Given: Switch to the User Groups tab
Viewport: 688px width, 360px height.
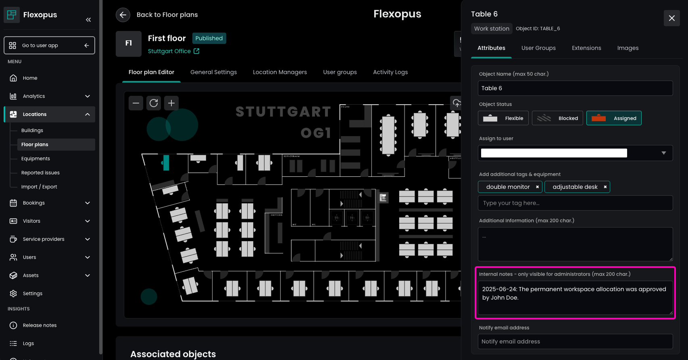Looking at the screenshot, I should (538, 48).
